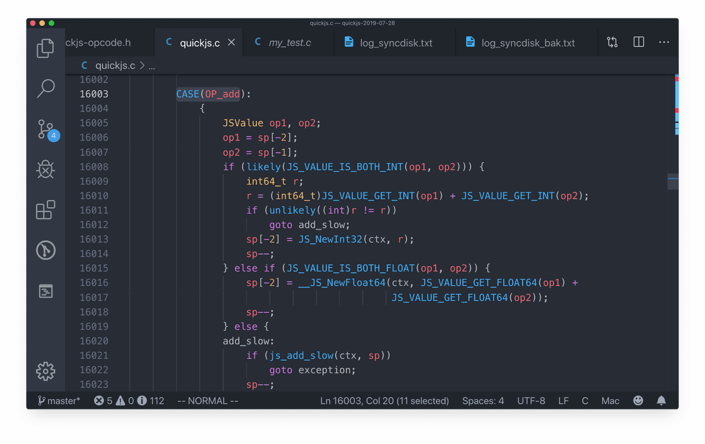Screen dimensions: 705x444
Task: Open the More Actions ellipsis menu
Action: pyautogui.click(x=664, y=42)
